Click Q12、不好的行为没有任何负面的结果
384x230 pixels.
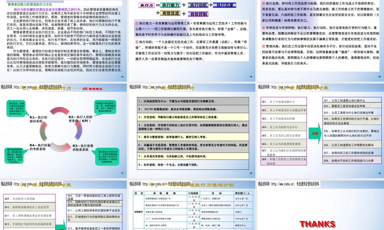(x=30, y=224)
